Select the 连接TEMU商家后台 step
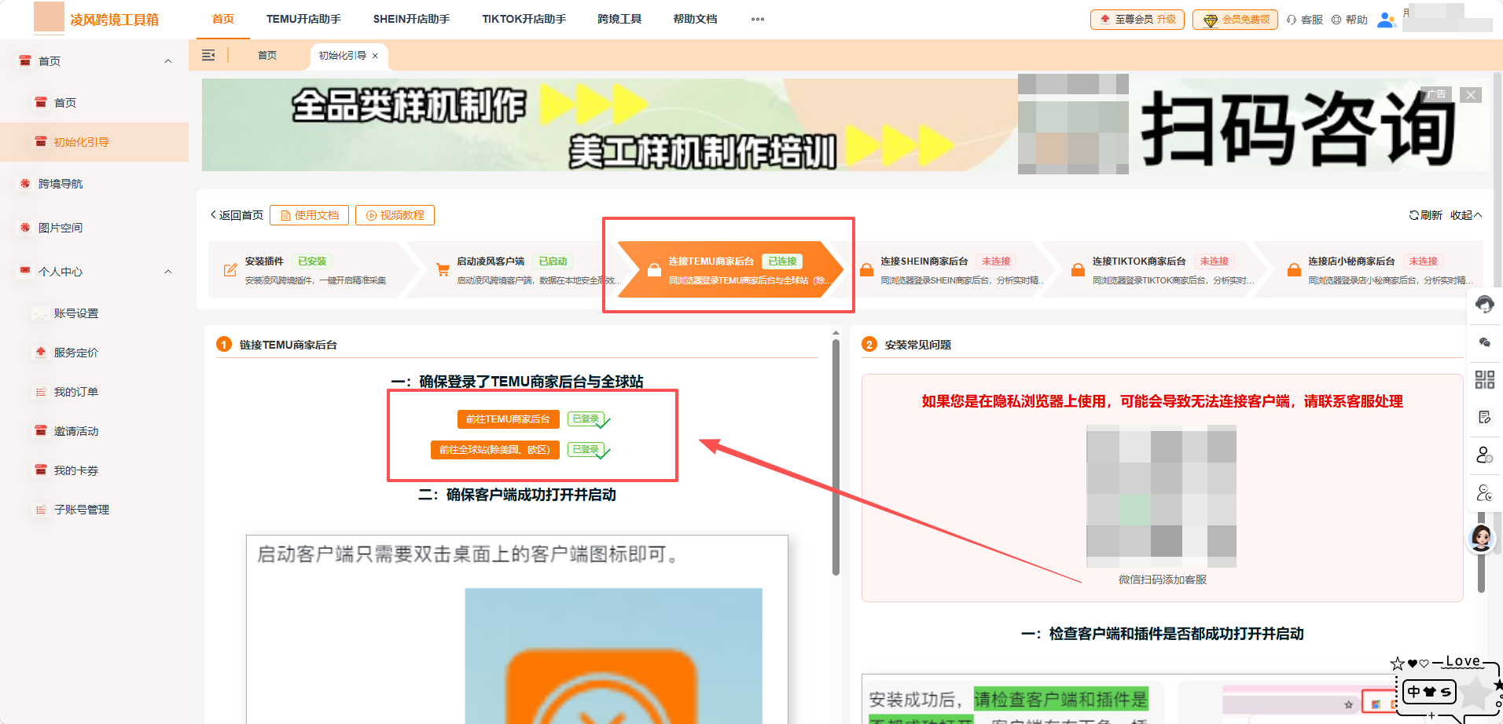 730,270
